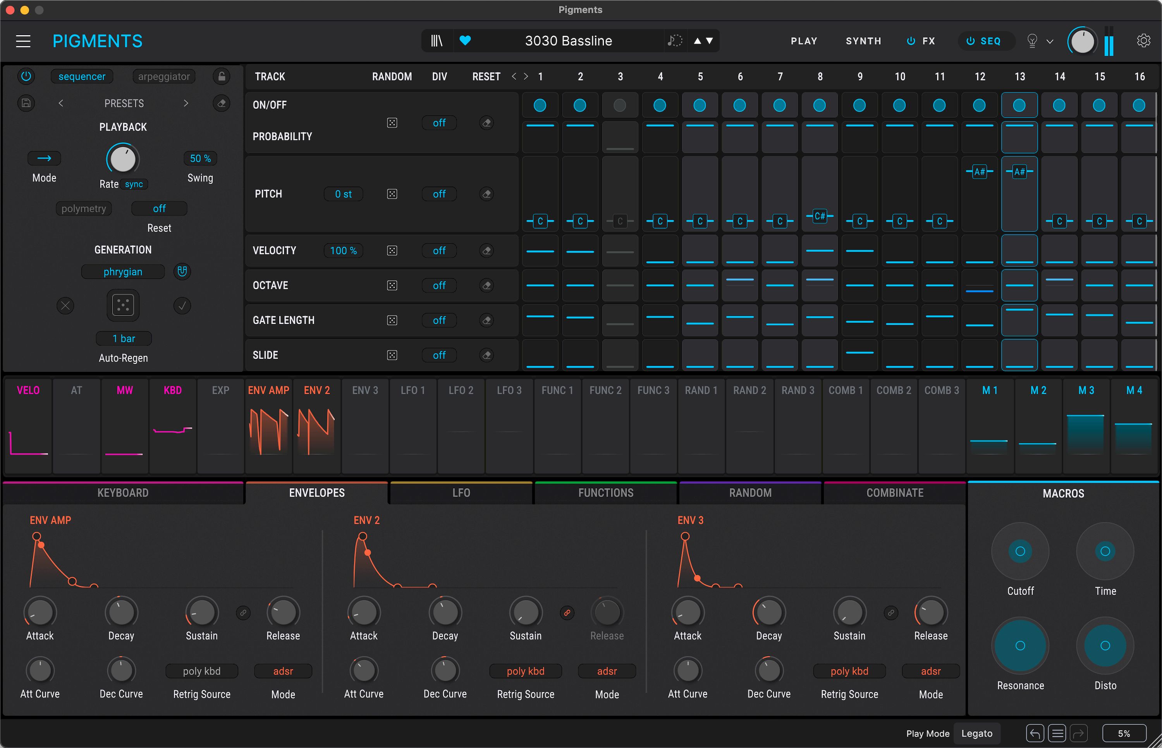Click the ENV AMP modulation source slot

(x=268, y=426)
